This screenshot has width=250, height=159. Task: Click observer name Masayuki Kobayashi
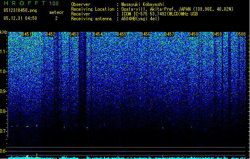(x=143, y=4)
